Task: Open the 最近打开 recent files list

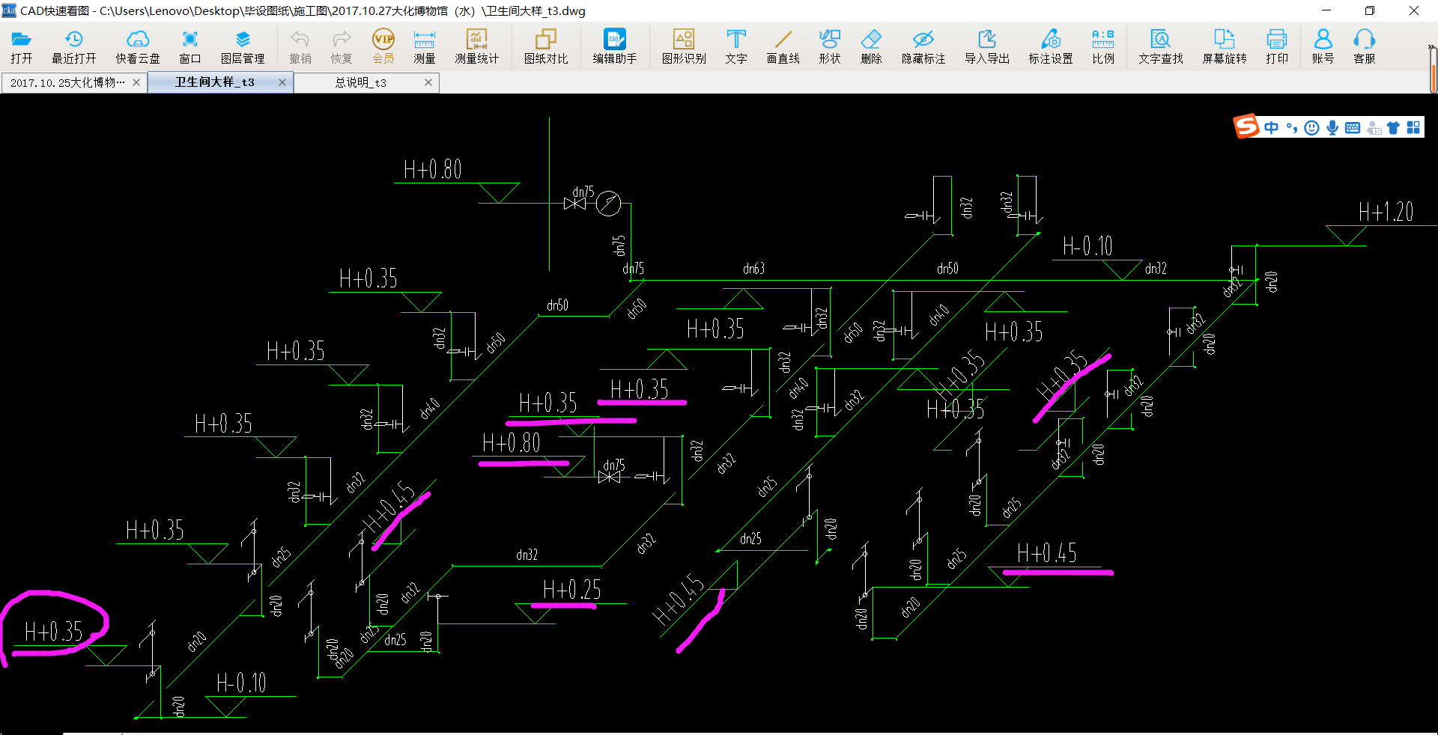Action: tap(73, 46)
